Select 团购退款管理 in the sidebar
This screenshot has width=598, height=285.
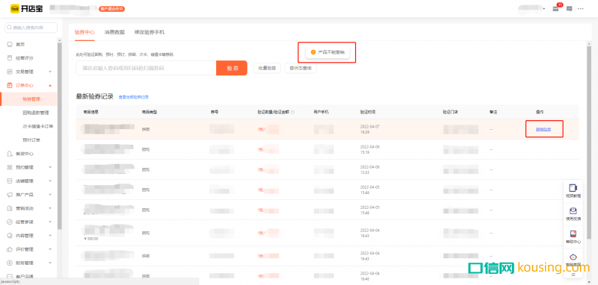pos(35,113)
